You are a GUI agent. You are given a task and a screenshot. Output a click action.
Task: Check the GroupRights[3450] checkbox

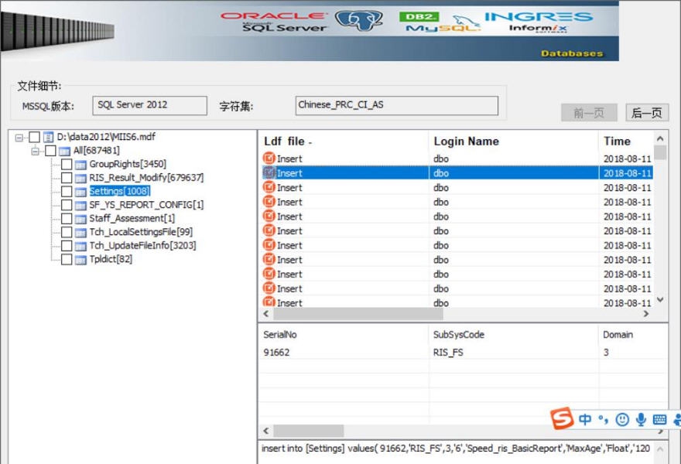(x=66, y=163)
